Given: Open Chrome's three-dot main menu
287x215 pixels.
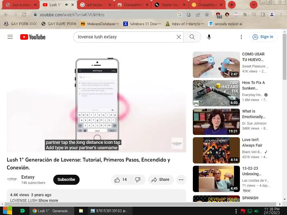Looking at the screenshot, I should (x=281, y=15).
